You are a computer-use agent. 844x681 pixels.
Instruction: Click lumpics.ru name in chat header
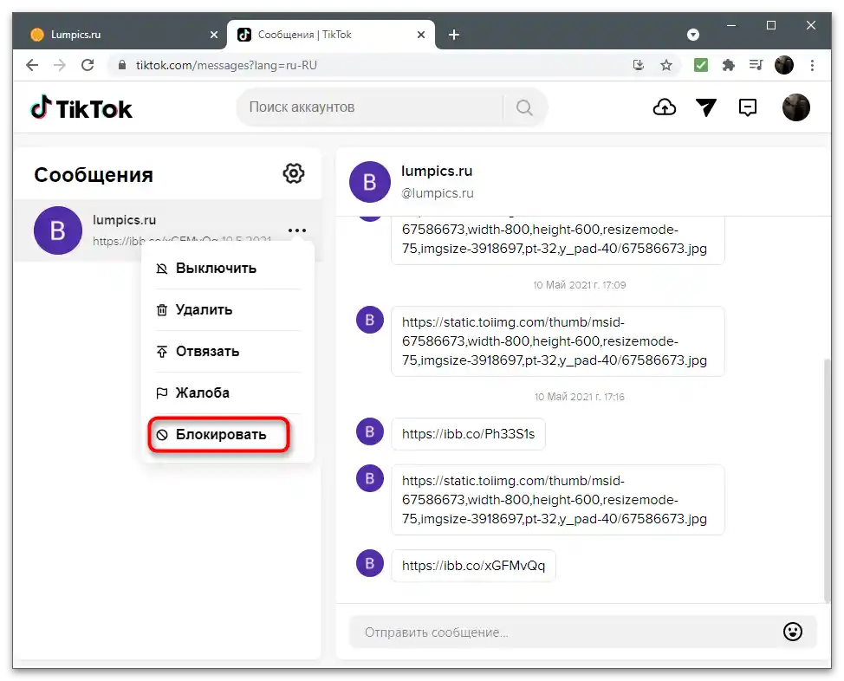(437, 171)
